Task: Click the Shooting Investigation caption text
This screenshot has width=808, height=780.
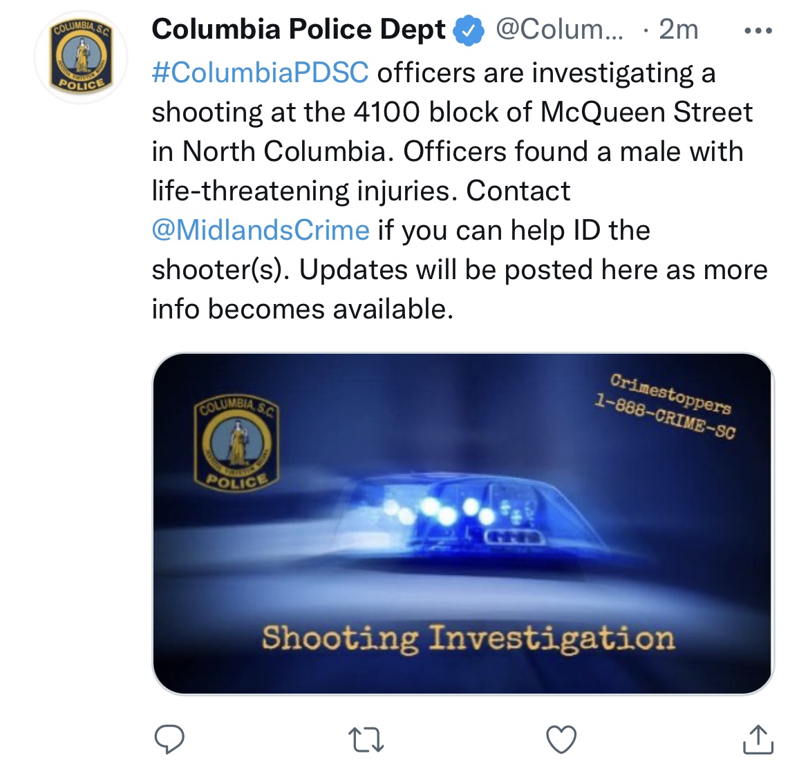Action: [469, 639]
